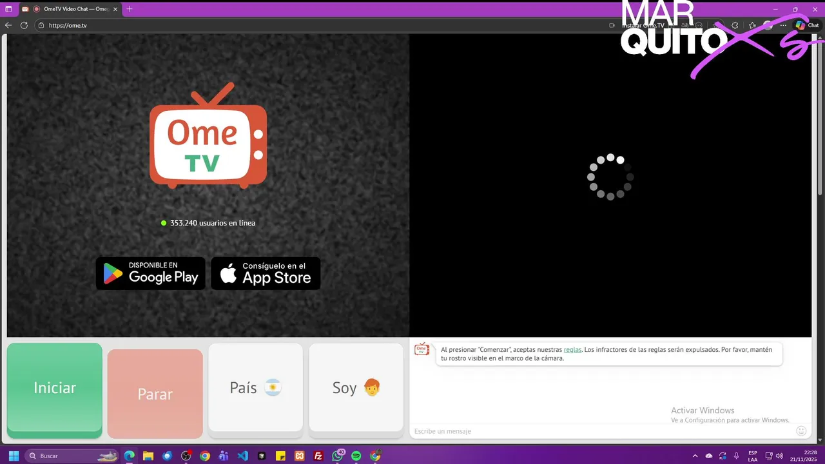Image resolution: width=825 pixels, height=464 pixels.
Task: Click the microphone tray icon
Action: click(737, 456)
